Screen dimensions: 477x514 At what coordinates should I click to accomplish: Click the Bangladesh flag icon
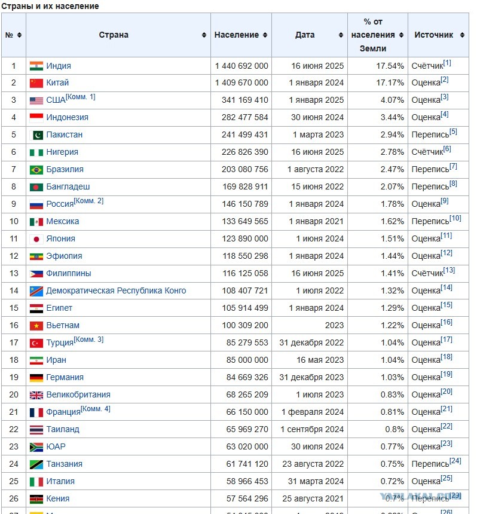pyautogui.click(x=36, y=187)
